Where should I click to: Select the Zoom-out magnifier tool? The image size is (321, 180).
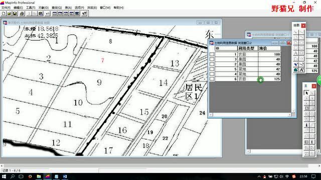(312, 113)
